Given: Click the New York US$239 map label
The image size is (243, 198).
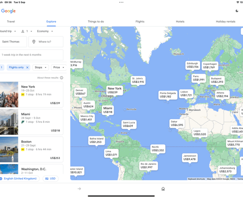Looking at the screenshot, I should (x=114, y=91).
